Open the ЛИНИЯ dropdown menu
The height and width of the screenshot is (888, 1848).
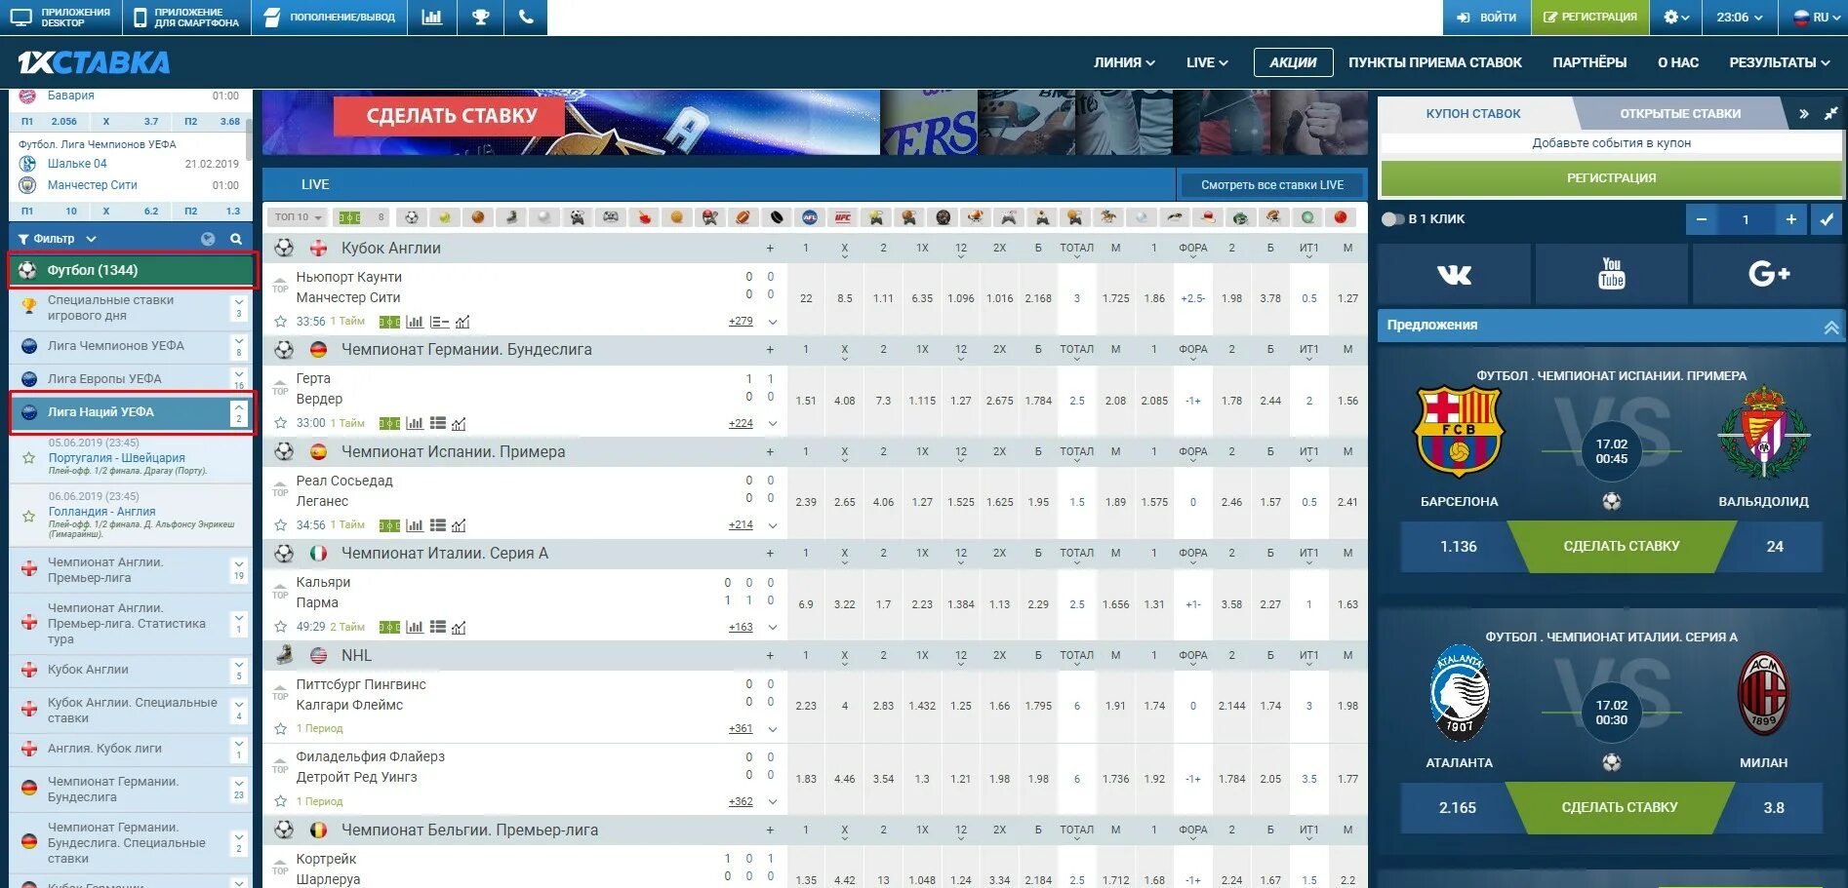(x=1124, y=62)
